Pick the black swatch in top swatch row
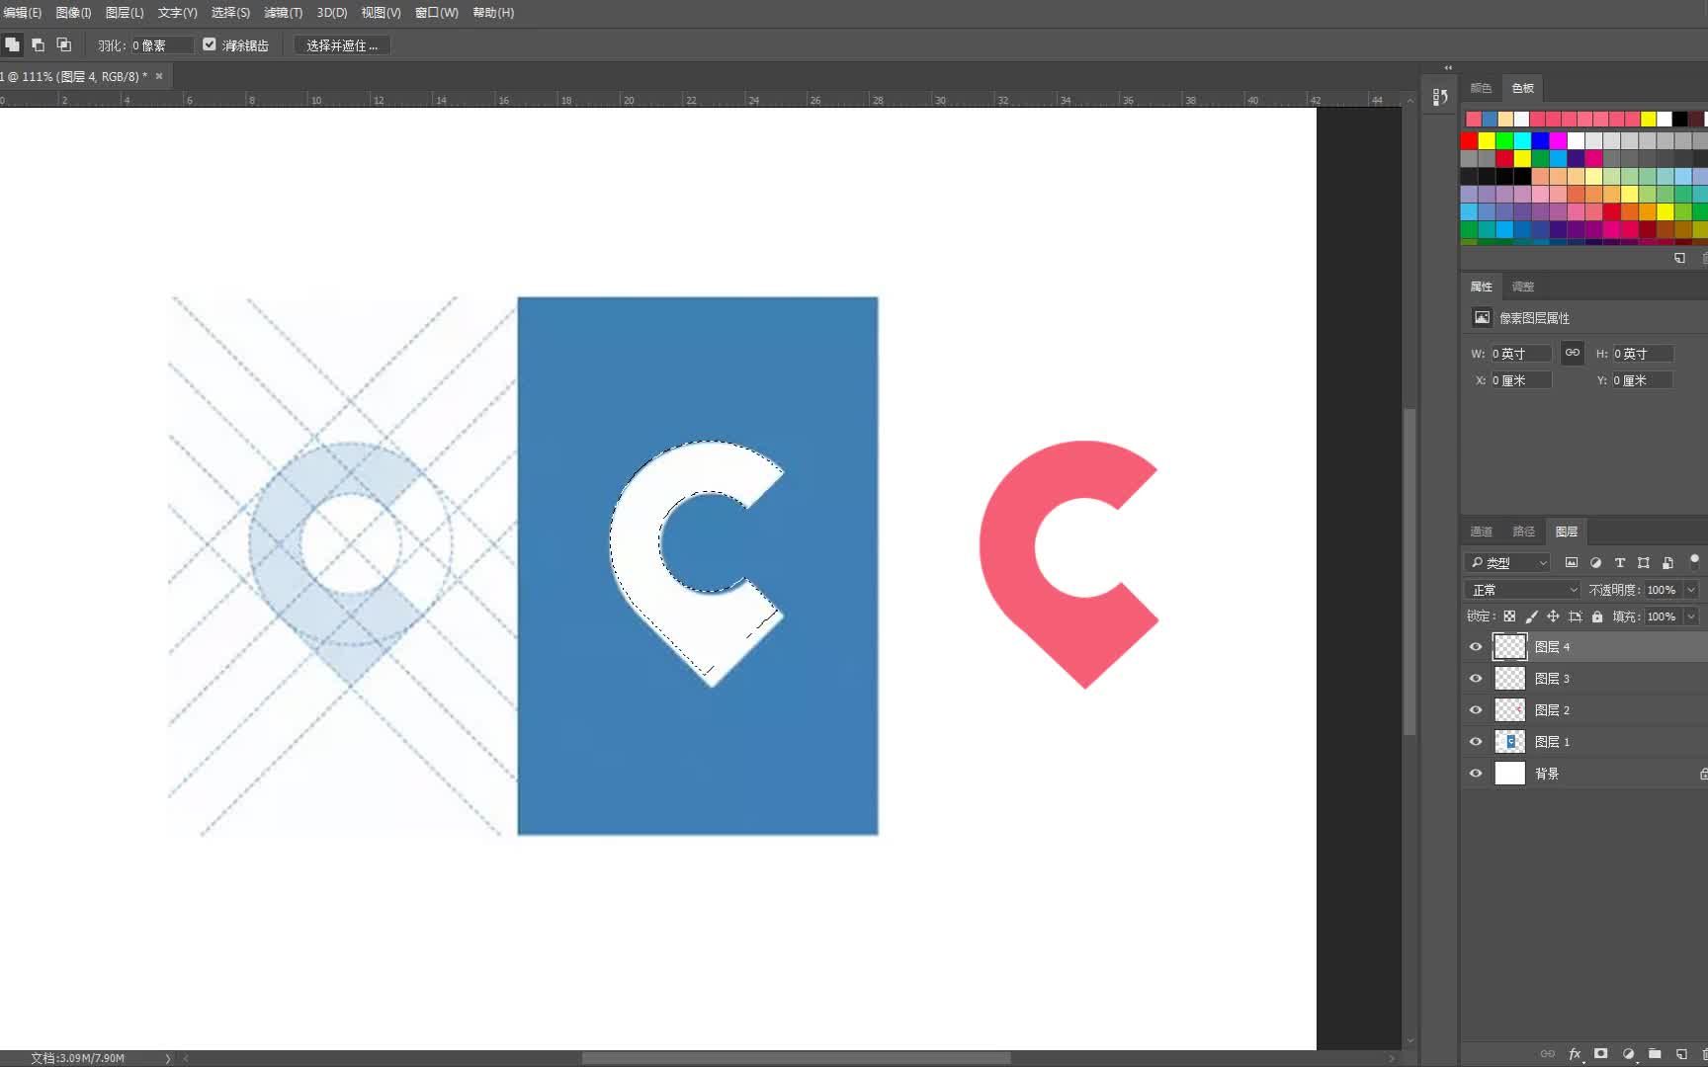 coord(1680,120)
